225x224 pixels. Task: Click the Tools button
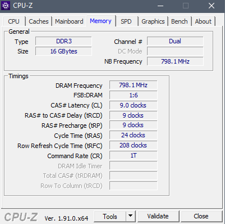110,216
